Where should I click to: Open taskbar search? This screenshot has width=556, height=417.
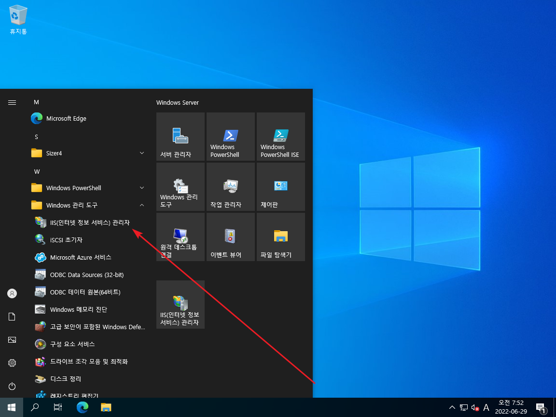[35, 407]
